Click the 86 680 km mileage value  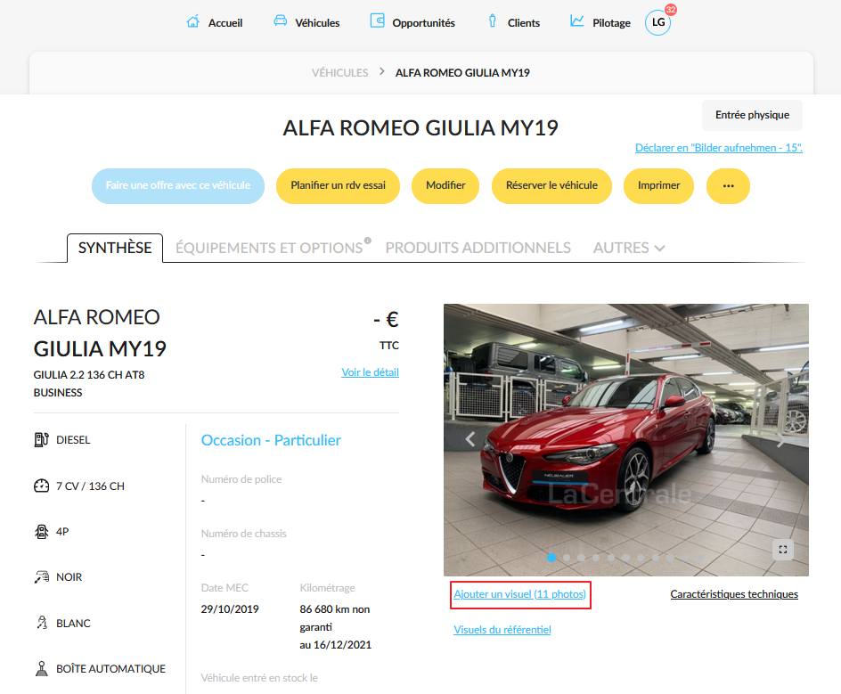click(335, 618)
